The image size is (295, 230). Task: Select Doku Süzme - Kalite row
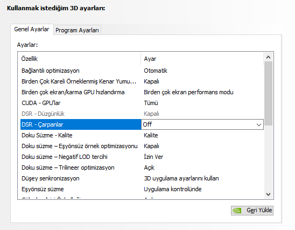[x=142, y=135]
